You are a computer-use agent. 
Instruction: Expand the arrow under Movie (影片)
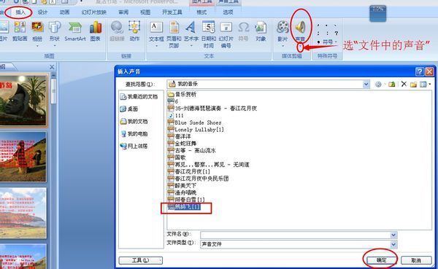point(283,45)
